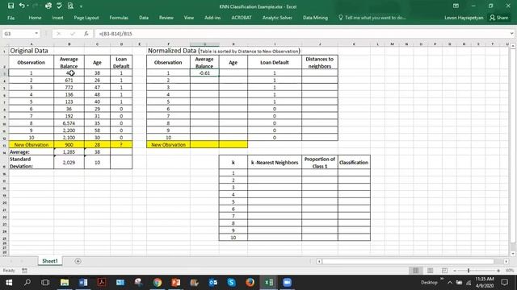Open Google Chrome from taskbar
The image size is (517, 290).
[x=158, y=283]
